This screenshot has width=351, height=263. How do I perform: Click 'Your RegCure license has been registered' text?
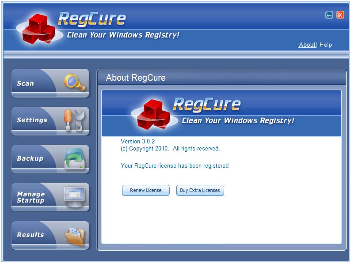point(175,165)
